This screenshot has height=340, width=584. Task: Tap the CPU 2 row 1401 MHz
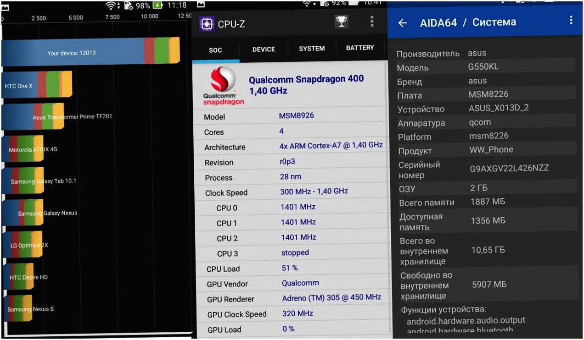pos(298,237)
